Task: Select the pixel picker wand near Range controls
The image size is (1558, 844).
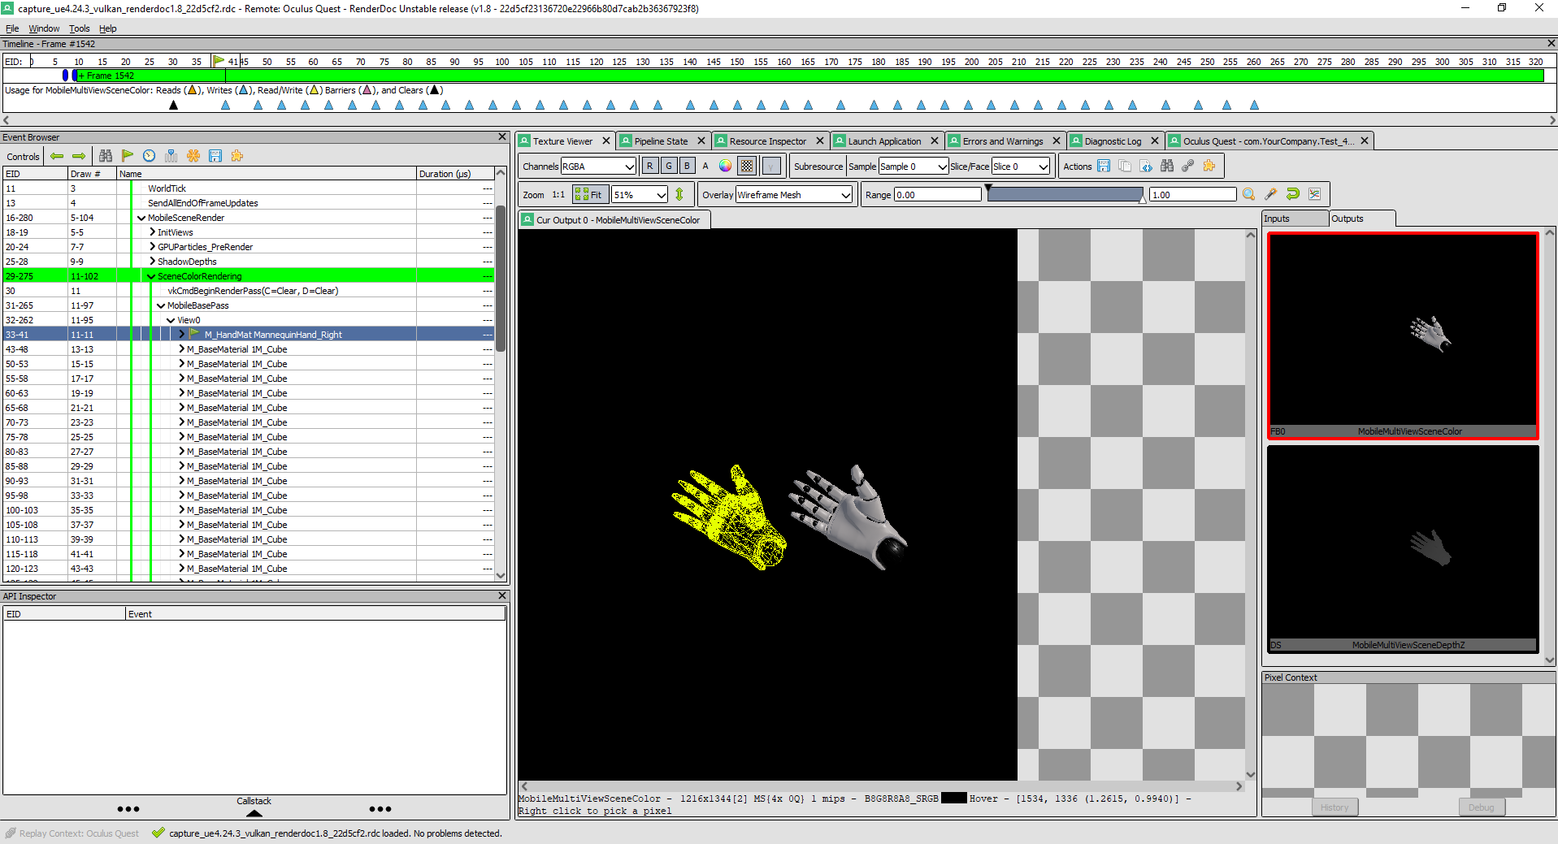Action: pos(1270,194)
